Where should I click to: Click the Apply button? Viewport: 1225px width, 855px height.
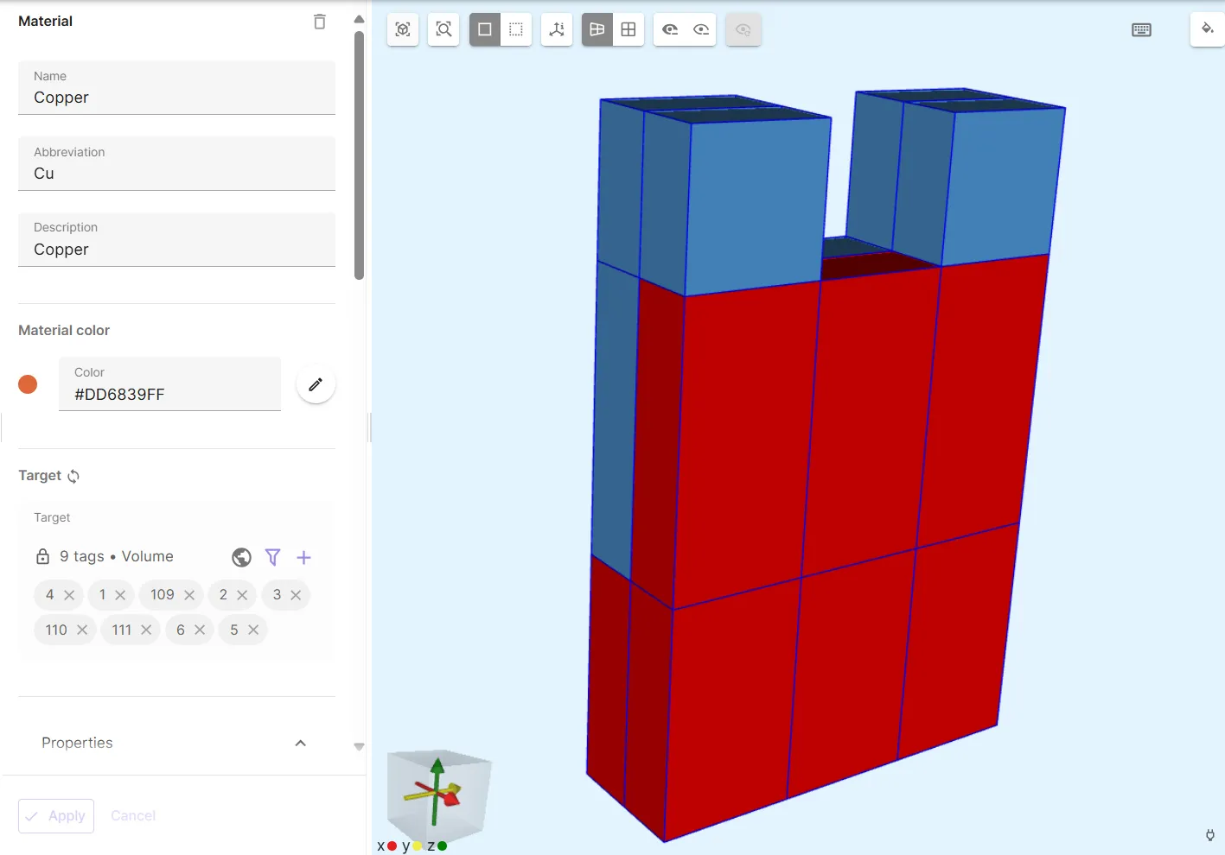pos(56,816)
